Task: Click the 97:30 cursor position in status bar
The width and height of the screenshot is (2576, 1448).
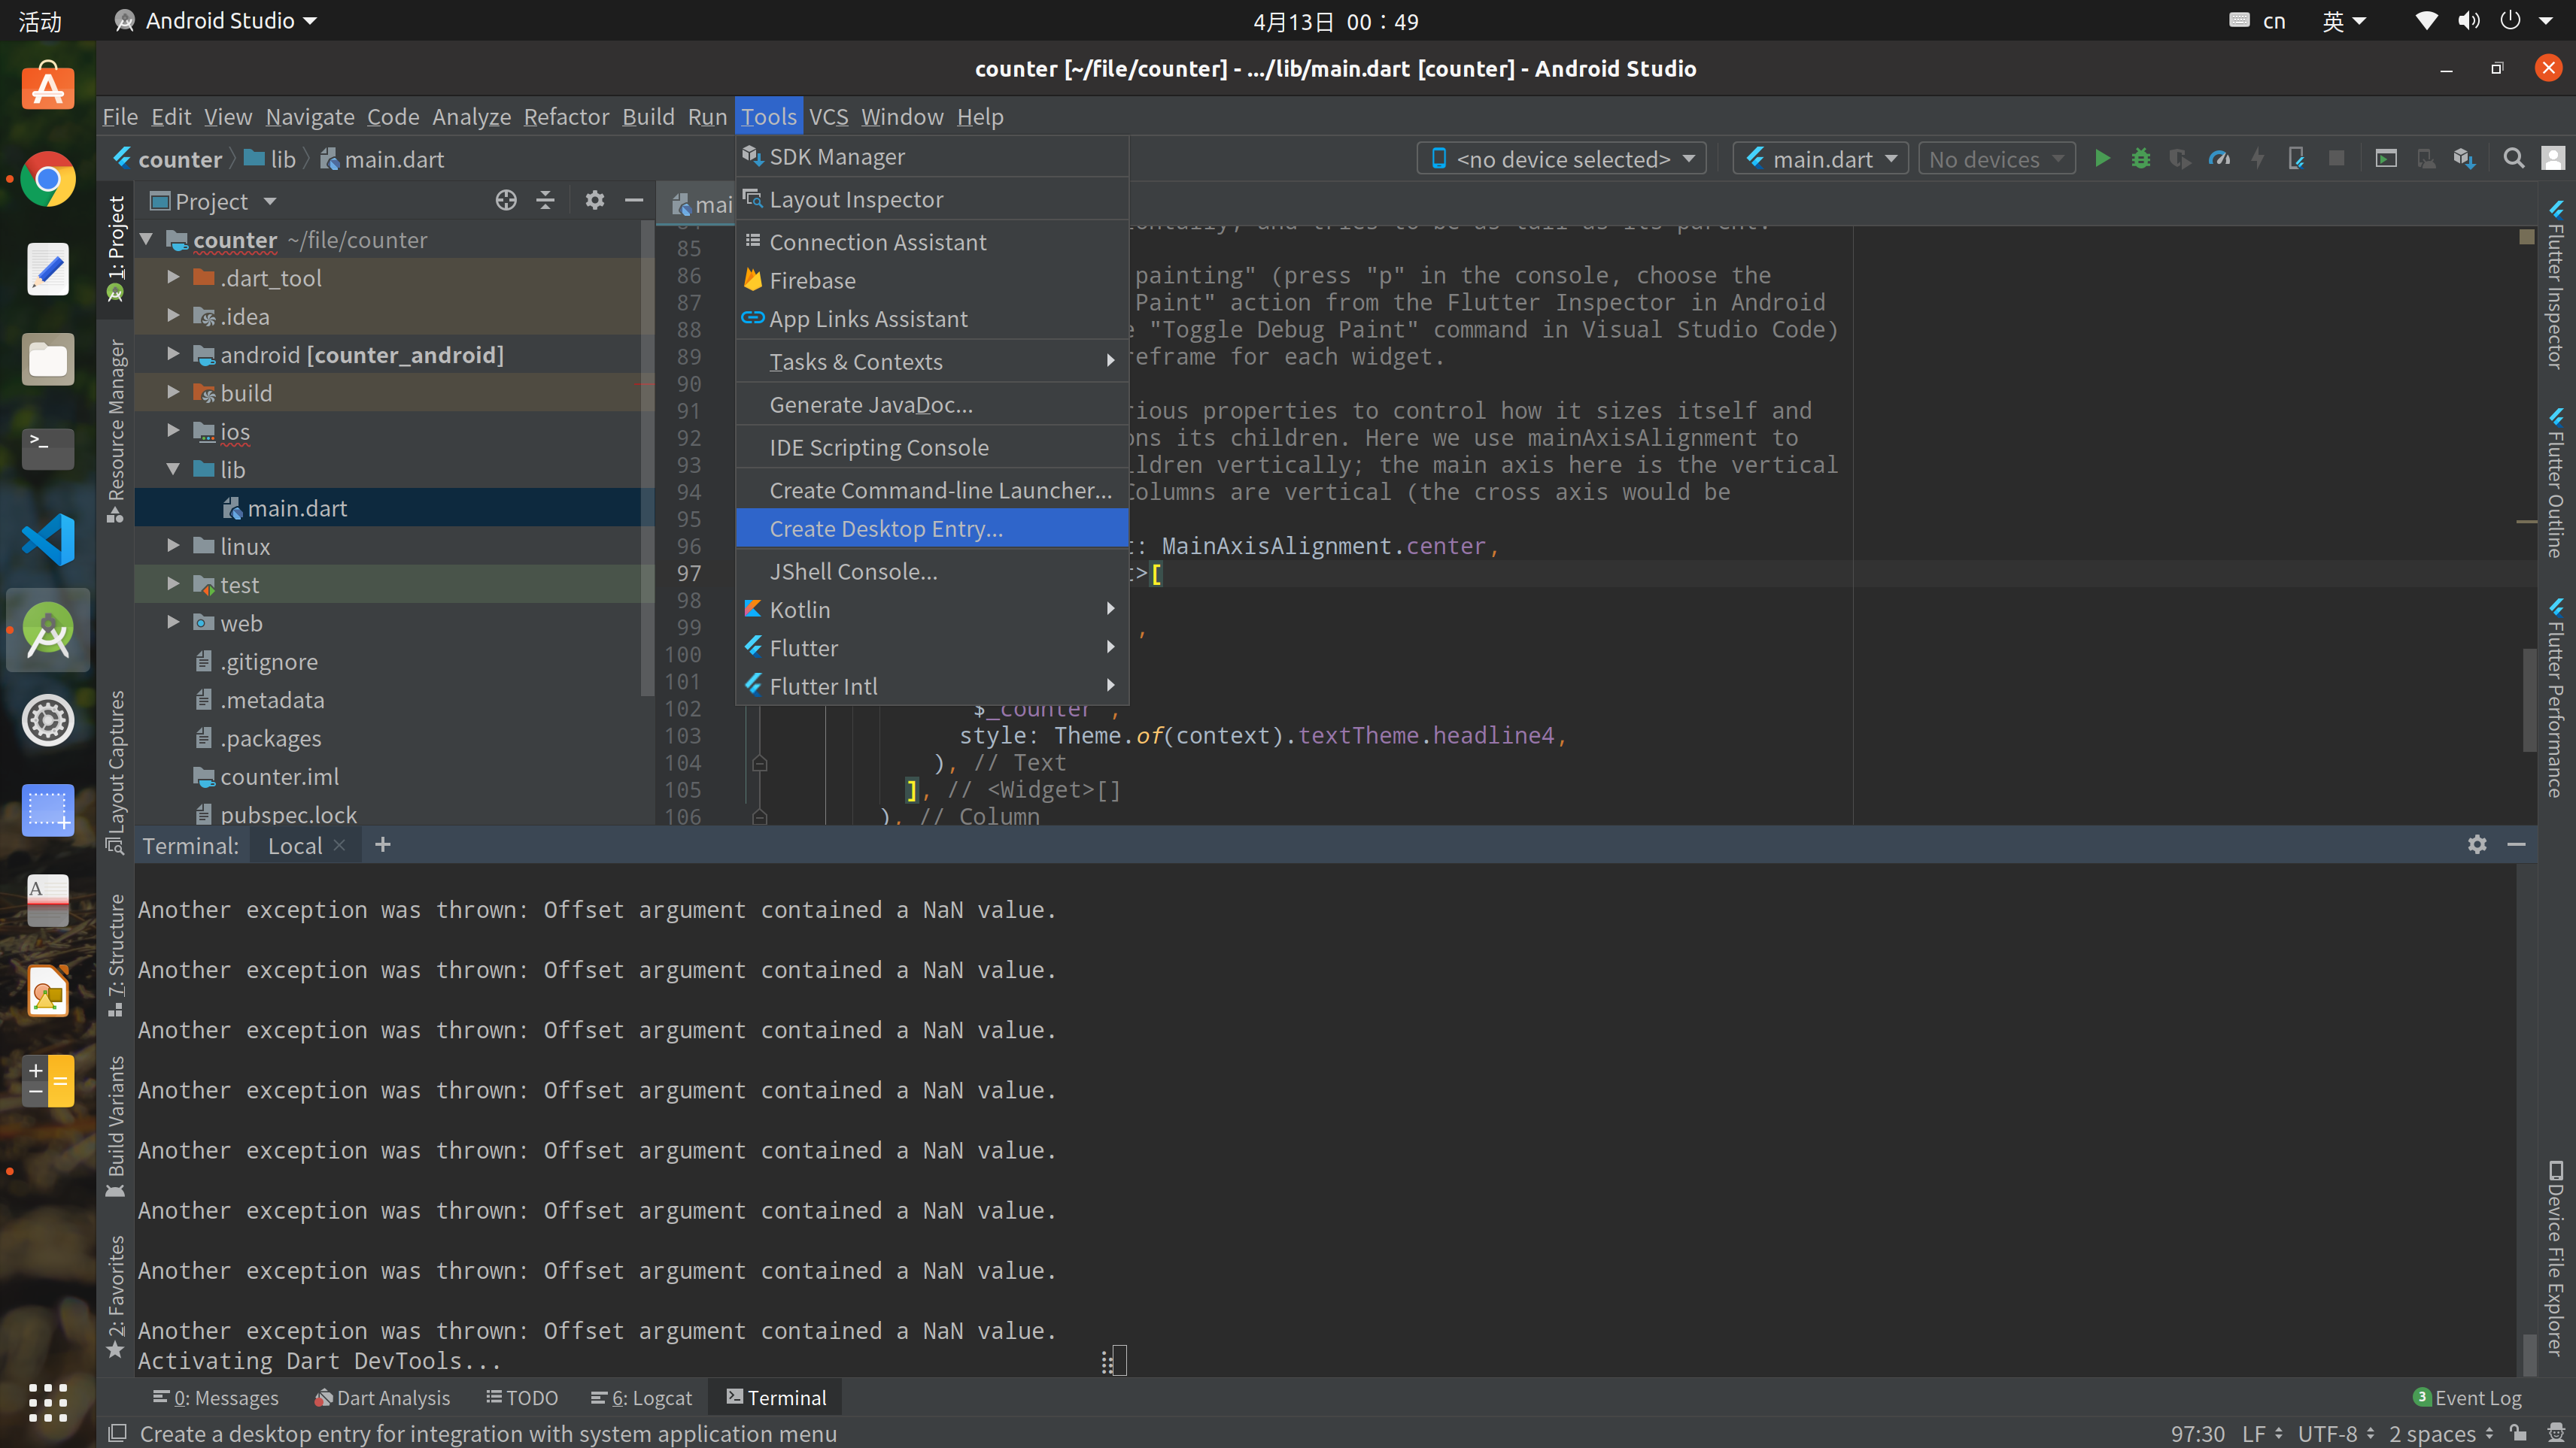Action: tap(2198, 1434)
